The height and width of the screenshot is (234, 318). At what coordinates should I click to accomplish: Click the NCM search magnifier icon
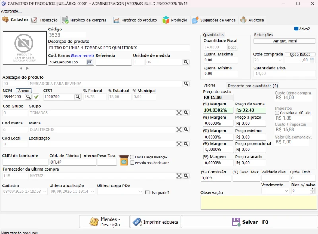point(28,97)
